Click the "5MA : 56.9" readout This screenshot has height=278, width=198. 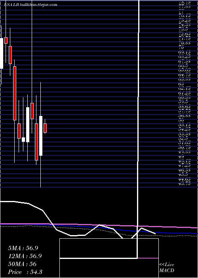point(23,248)
